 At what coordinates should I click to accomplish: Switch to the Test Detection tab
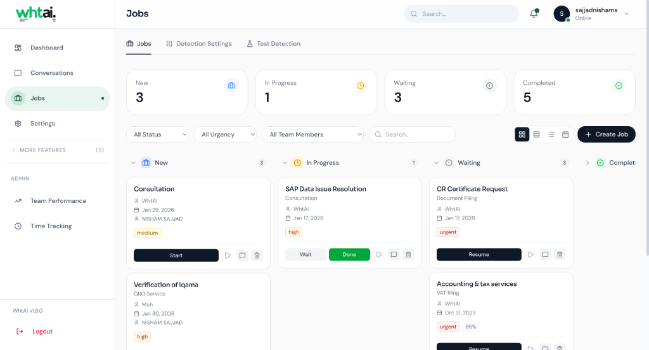pyautogui.click(x=273, y=44)
